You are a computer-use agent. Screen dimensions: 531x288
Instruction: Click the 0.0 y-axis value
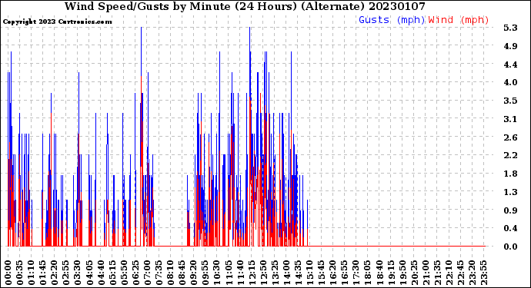[x=510, y=247]
